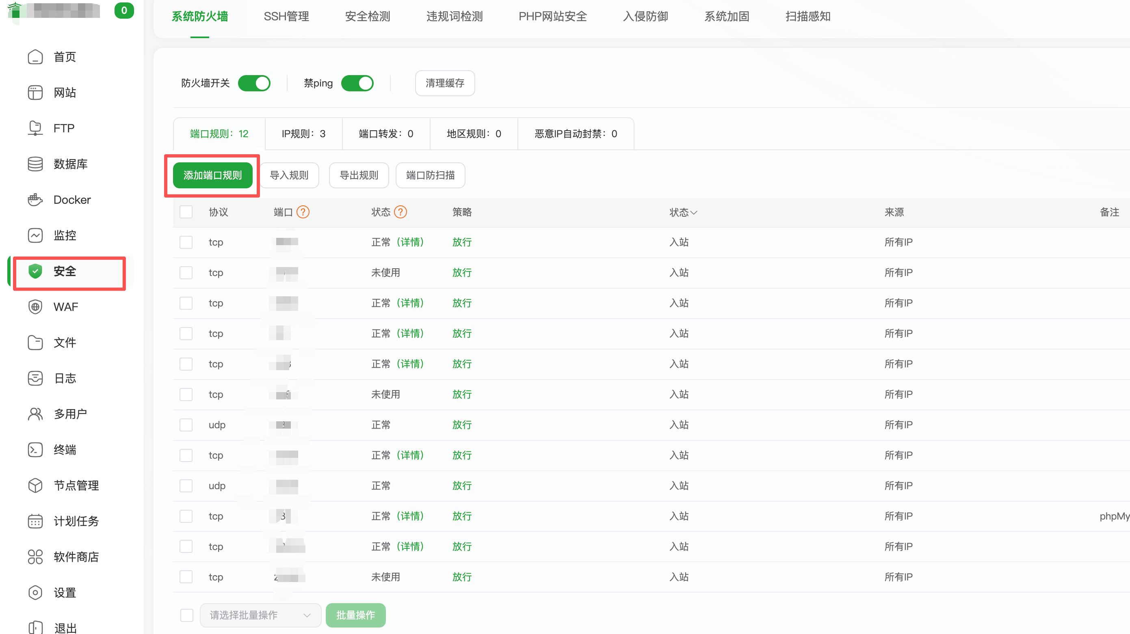
Task: Switch to the SSH管理 tab
Action: coord(286,17)
